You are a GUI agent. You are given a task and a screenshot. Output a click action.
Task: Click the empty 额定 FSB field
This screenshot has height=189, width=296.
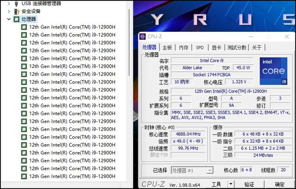click(x=188, y=155)
